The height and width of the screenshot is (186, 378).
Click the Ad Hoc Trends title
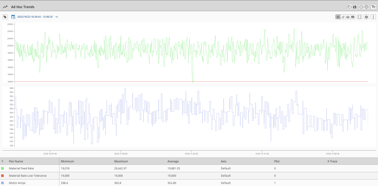(x=23, y=7)
